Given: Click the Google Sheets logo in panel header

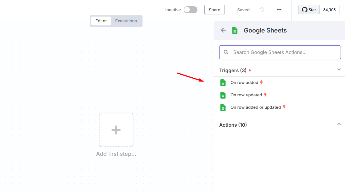Looking at the screenshot, I should pos(235,30).
